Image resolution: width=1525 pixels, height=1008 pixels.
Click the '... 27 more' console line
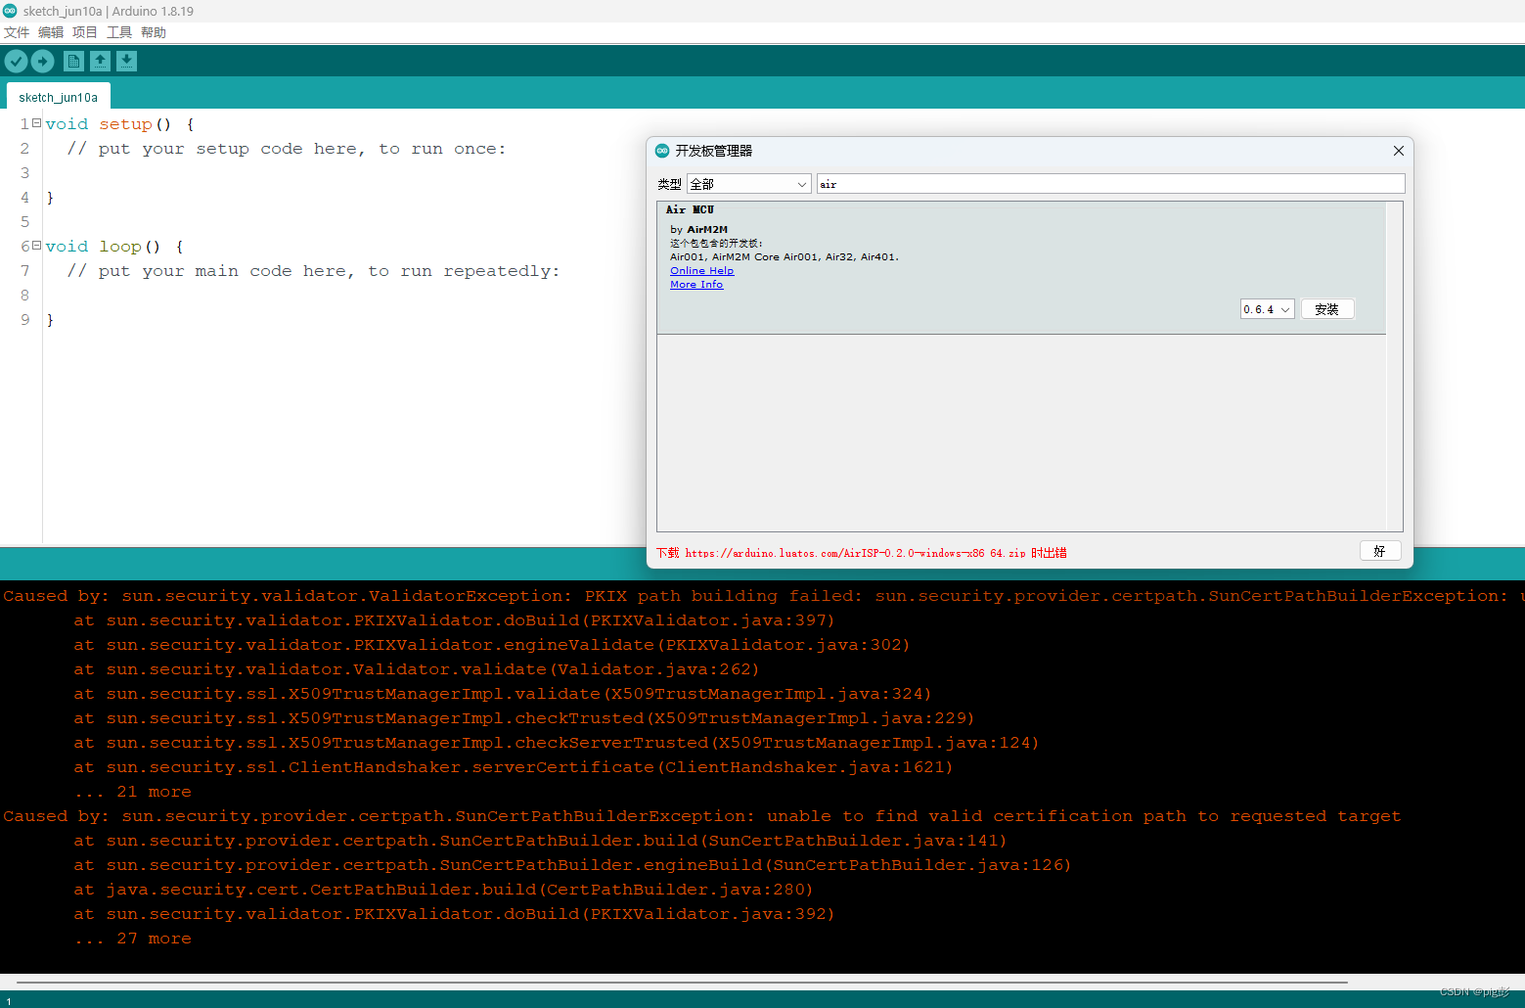coord(133,939)
